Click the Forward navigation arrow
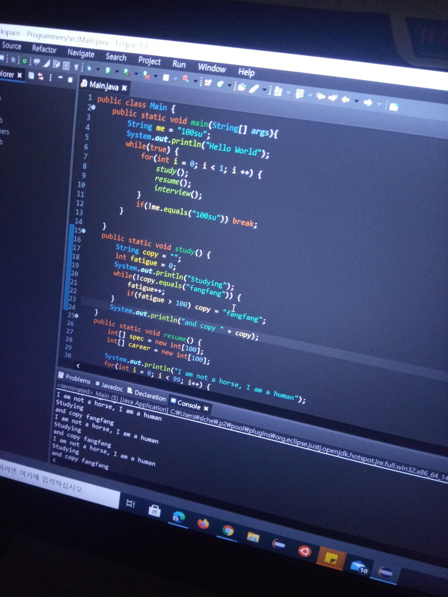 click(x=368, y=103)
